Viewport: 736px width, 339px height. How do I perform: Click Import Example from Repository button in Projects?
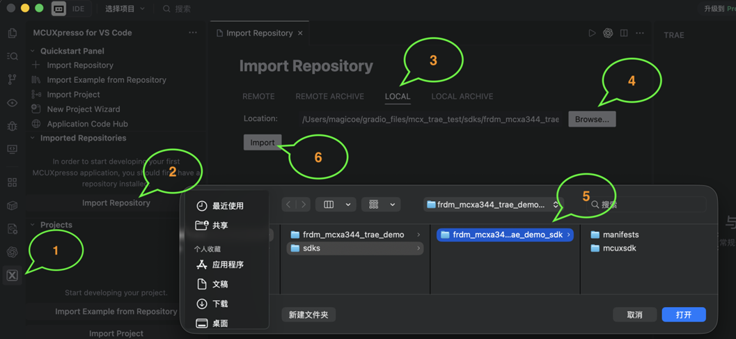point(116,311)
